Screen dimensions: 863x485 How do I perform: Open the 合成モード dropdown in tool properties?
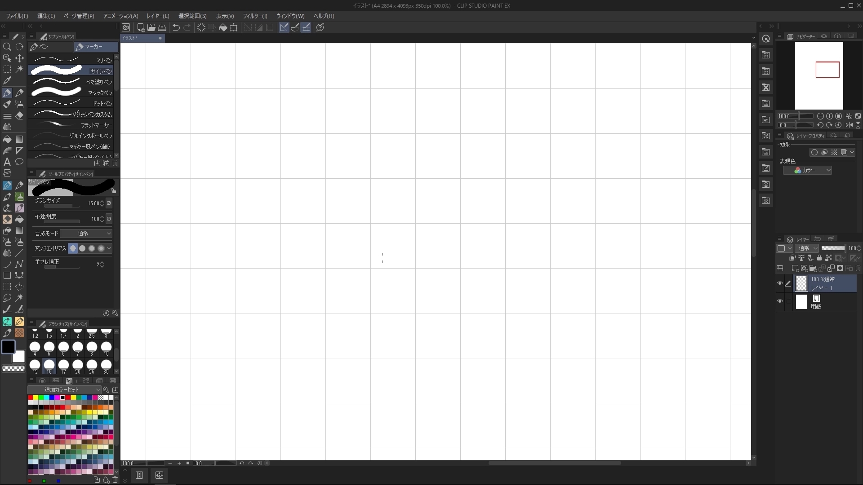pyautogui.click(x=86, y=234)
